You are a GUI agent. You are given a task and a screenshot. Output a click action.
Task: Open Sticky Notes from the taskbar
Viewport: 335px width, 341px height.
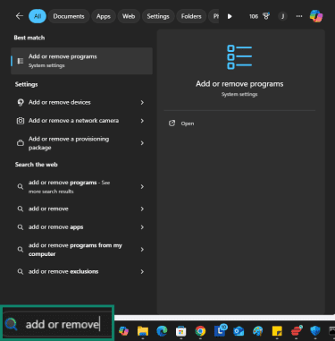pyautogui.click(x=277, y=331)
